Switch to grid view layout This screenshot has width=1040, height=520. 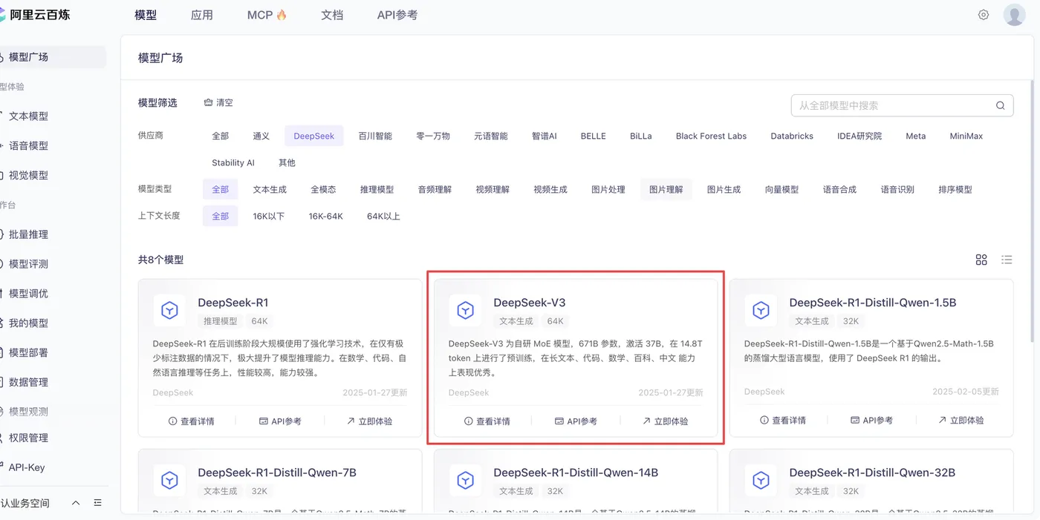(x=981, y=260)
